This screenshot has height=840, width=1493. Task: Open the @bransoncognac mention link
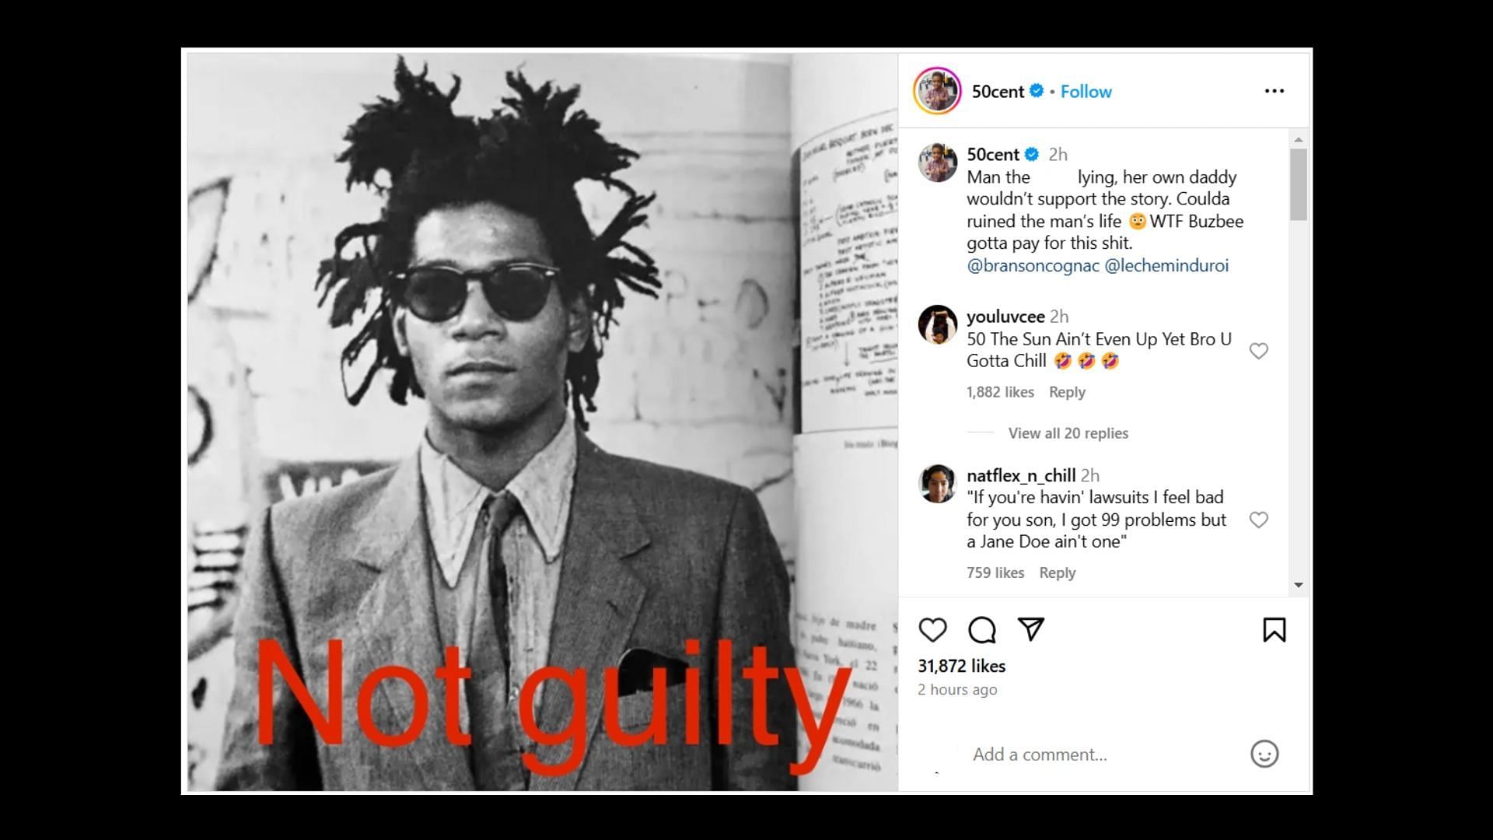[1033, 265]
